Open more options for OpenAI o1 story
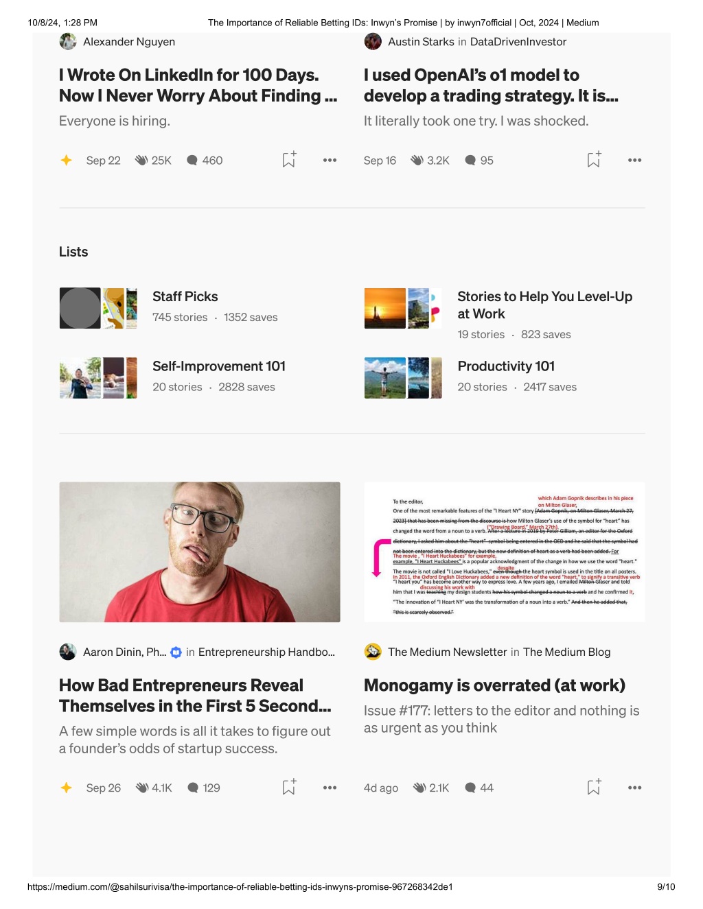The width and height of the screenshot is (703, 909). [x=634, y=160]
